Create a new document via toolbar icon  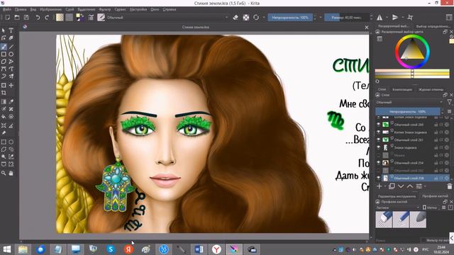[x=8, y=17]
